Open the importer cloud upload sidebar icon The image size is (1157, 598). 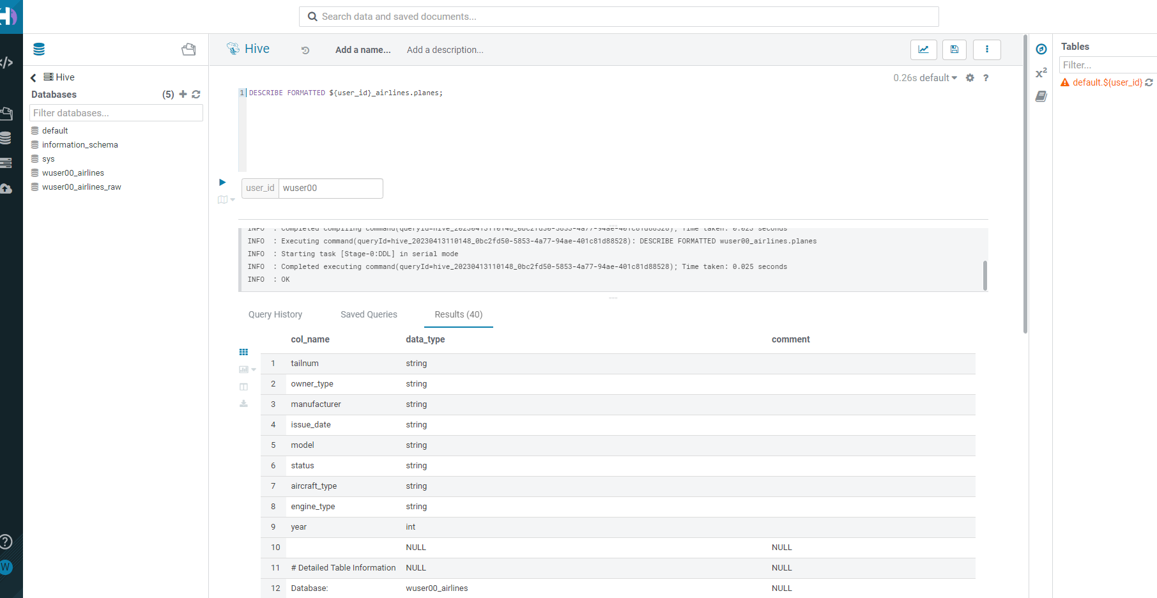(6, 188)
